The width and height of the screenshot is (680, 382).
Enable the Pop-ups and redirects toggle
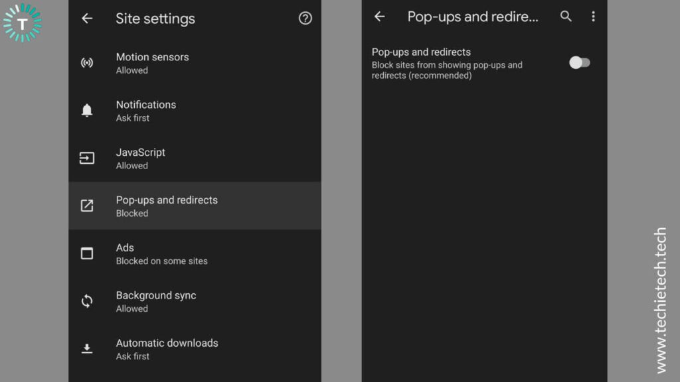pos(579,62)
